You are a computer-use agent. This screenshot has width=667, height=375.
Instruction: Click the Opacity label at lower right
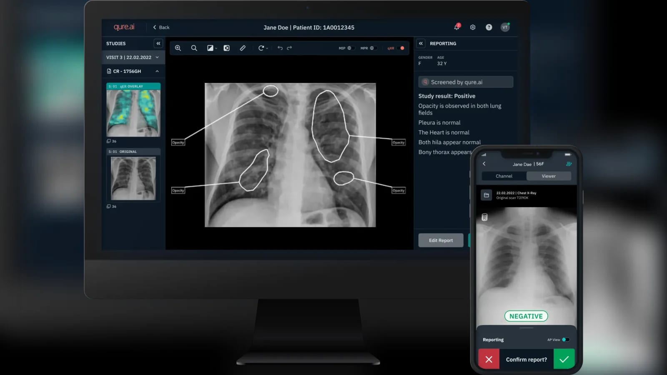point(399,190)
